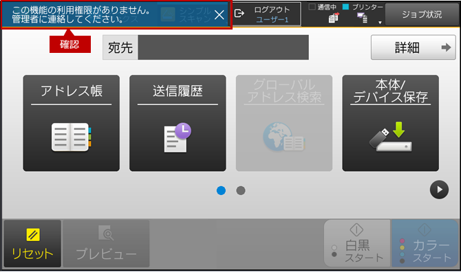Viewport: 461px width, 272px height.
Task: Expand the status dropdown arrow beside プリンター
Action: pyautogui.click(x=380, y=23)
